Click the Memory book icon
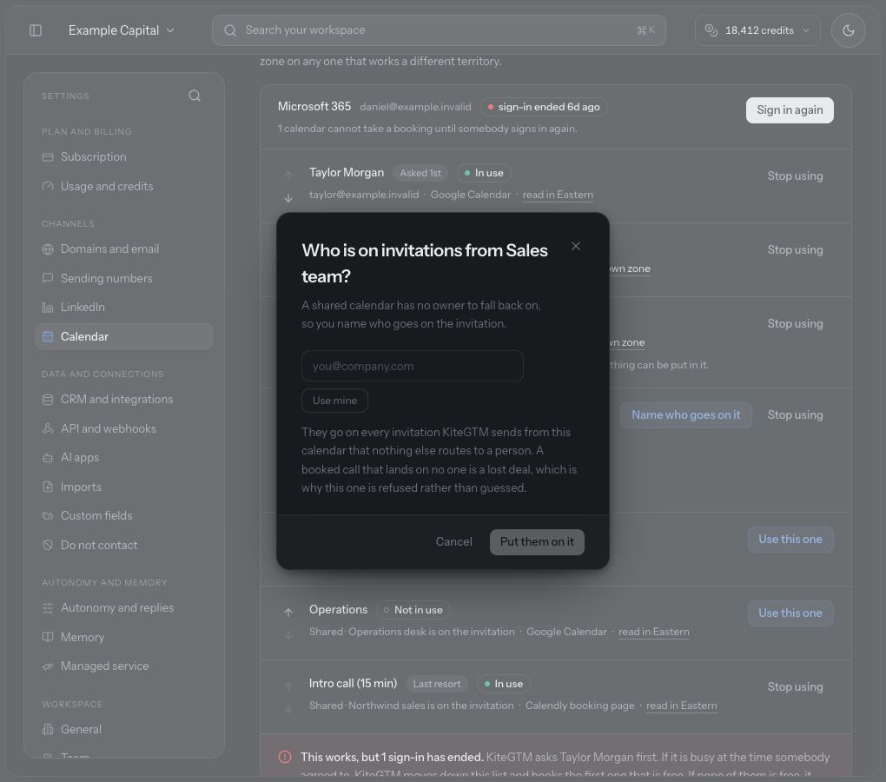886x782 pixels. (48, 638)
